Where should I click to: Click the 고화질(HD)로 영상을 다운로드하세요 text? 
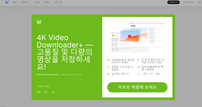point(123,61)
